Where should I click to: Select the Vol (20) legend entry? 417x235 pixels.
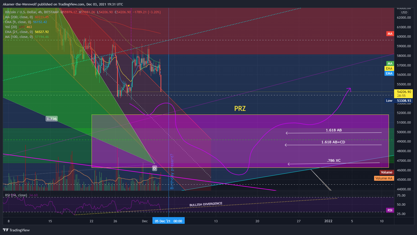pos(11,27)
